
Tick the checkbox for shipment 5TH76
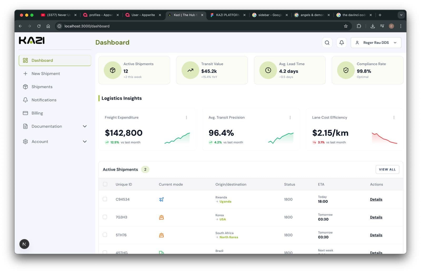click(105, 235)
